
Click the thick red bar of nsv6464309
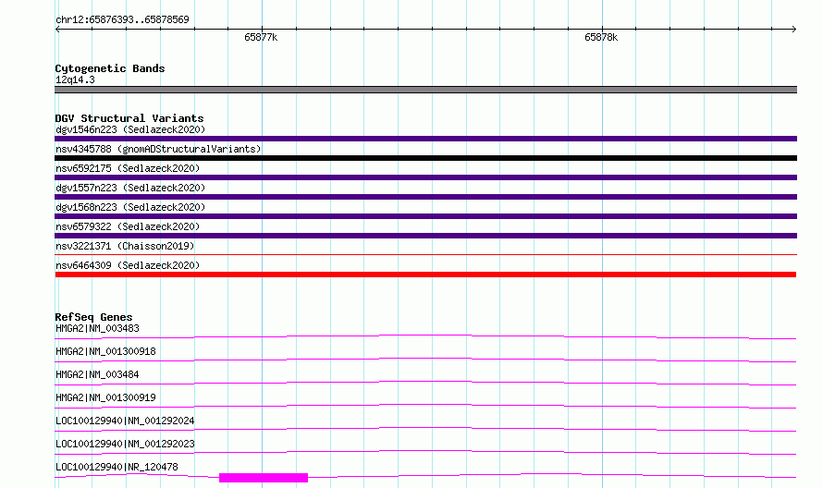tap(425, 274)
